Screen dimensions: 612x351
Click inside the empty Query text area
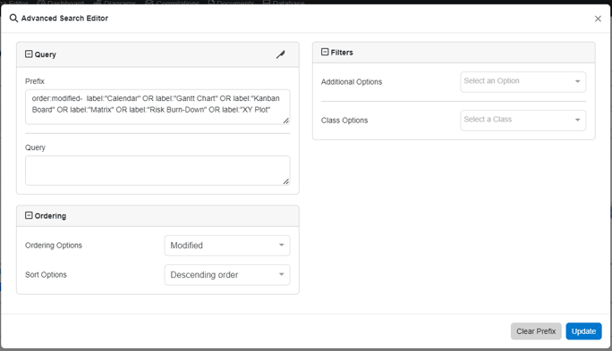click(157, 171)
